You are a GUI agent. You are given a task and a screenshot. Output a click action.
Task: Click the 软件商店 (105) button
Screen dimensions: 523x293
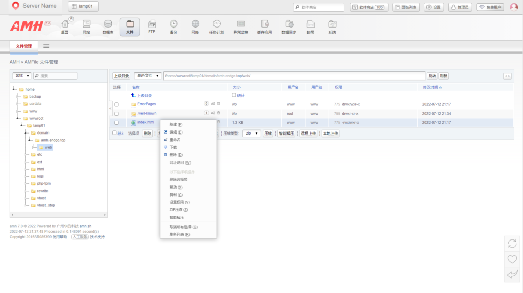[x=369, y=7]
